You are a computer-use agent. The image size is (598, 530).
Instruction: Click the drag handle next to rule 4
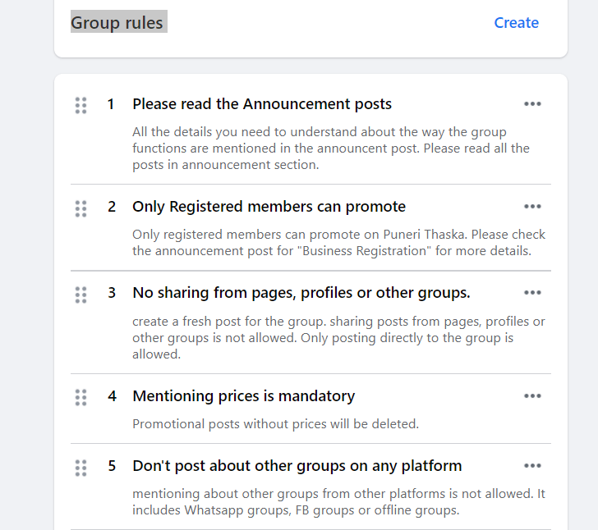point(80,397)
